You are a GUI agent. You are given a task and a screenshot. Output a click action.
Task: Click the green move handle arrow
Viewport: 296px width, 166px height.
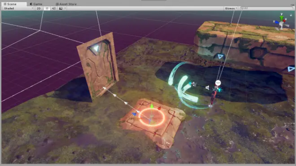tap(152, 106)
